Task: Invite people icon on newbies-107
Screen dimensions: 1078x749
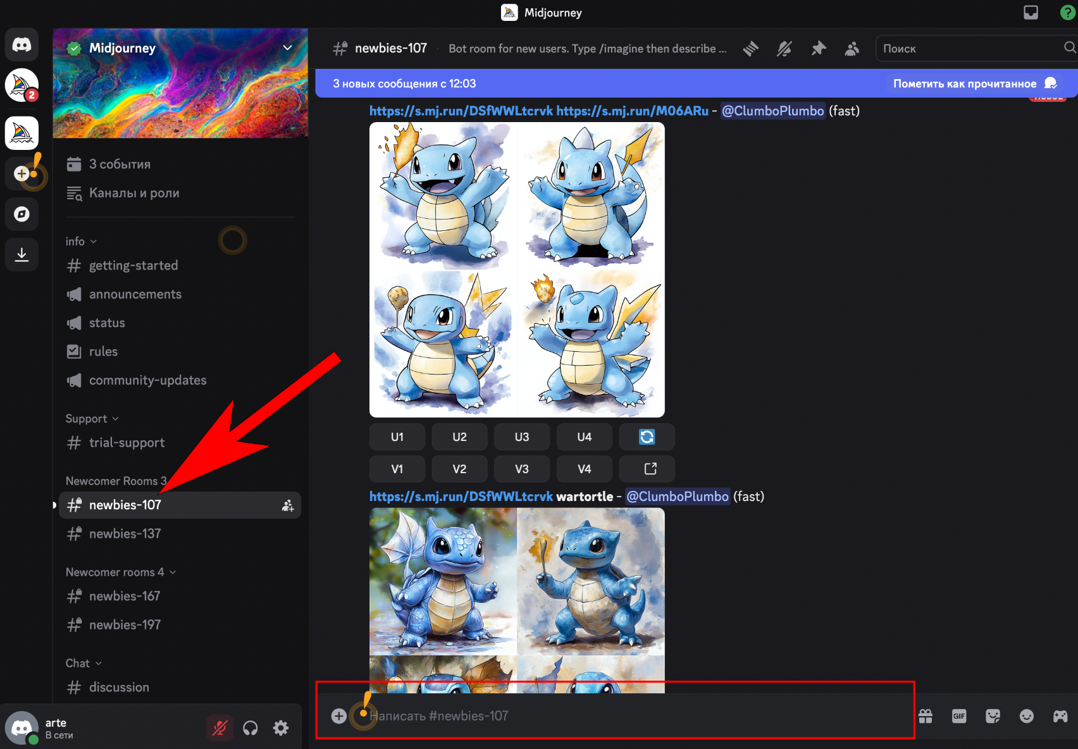Action: click(288, 505)
